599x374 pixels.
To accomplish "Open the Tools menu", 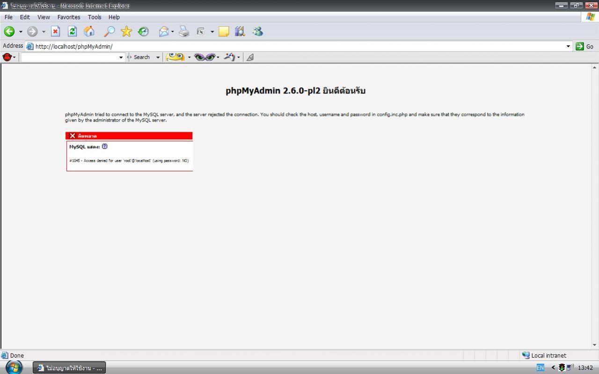I will pos(95,17).
